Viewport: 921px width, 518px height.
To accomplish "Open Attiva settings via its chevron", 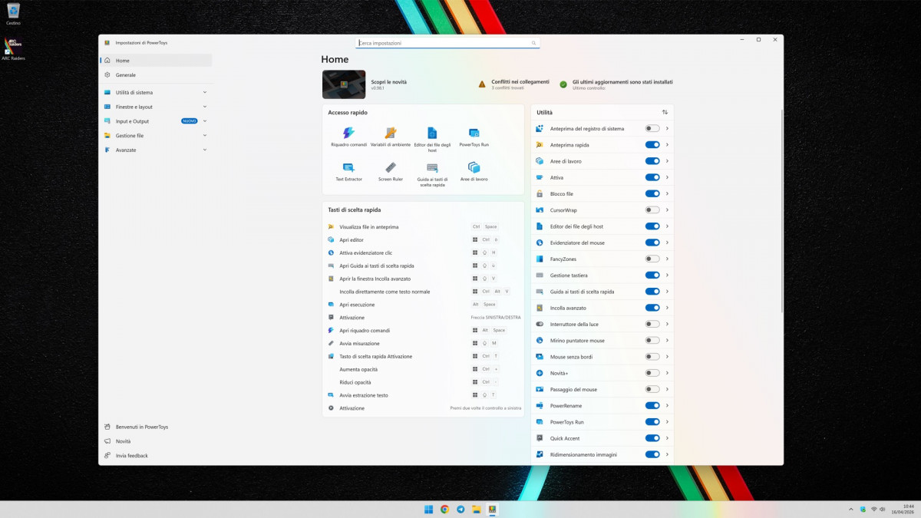I will click(x=668, y=177).
